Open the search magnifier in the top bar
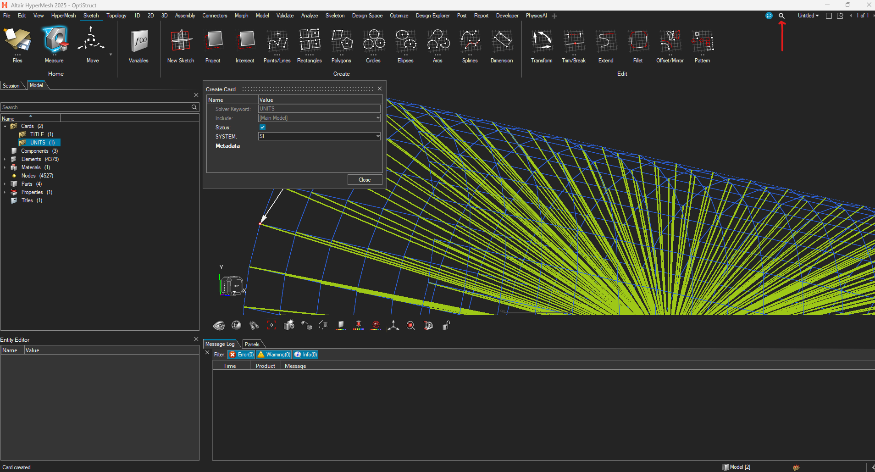Image resolution: width=875 pixels, height=472 pixels. tap(781, 16)
